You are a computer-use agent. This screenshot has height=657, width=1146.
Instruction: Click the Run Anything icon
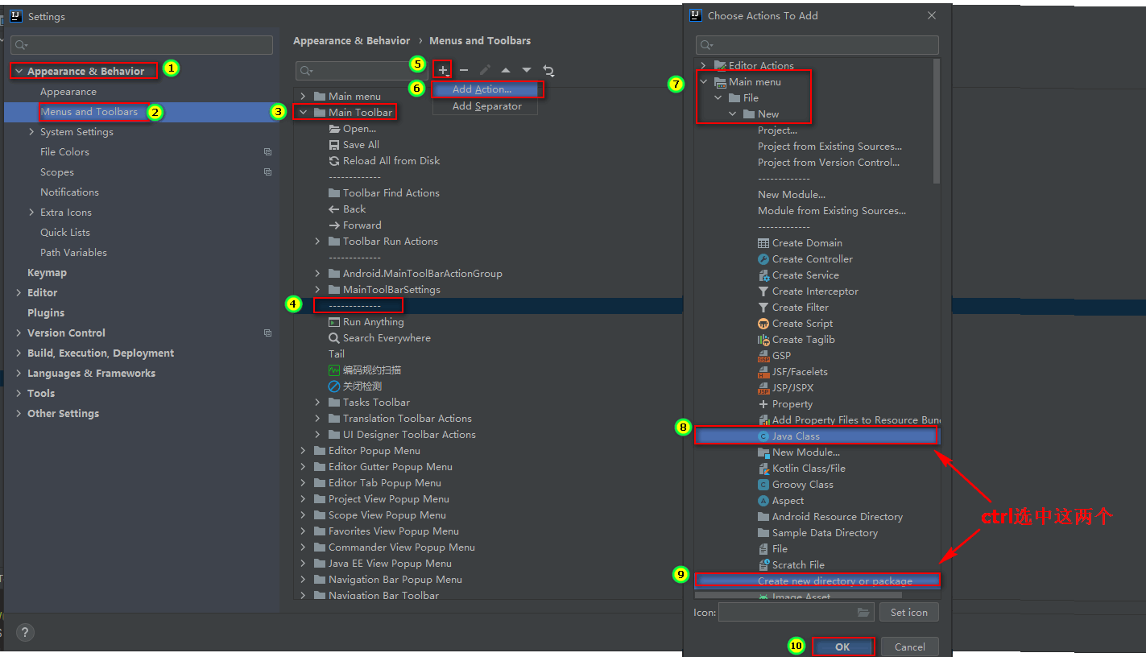[x=334, y=321]
